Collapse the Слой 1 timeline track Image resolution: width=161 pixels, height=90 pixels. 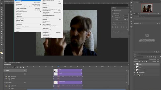tap(5, 74)
